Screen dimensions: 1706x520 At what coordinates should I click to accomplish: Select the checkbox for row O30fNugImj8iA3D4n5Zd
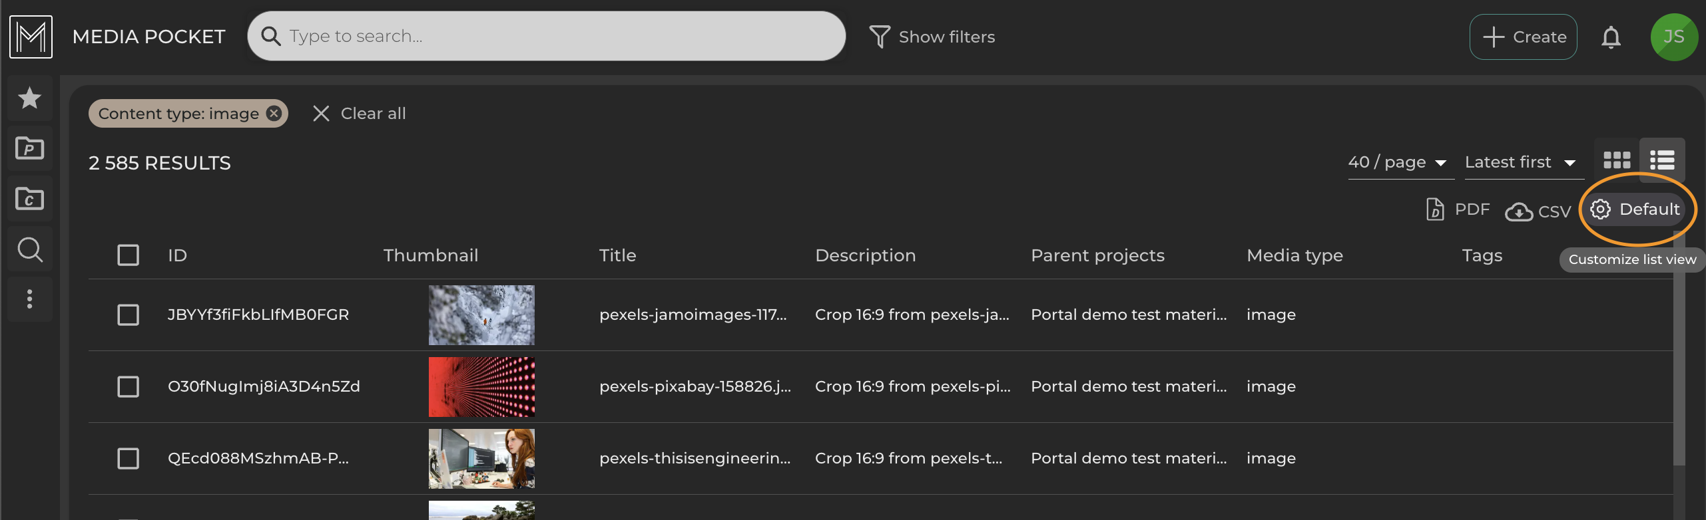coord(129,386)
